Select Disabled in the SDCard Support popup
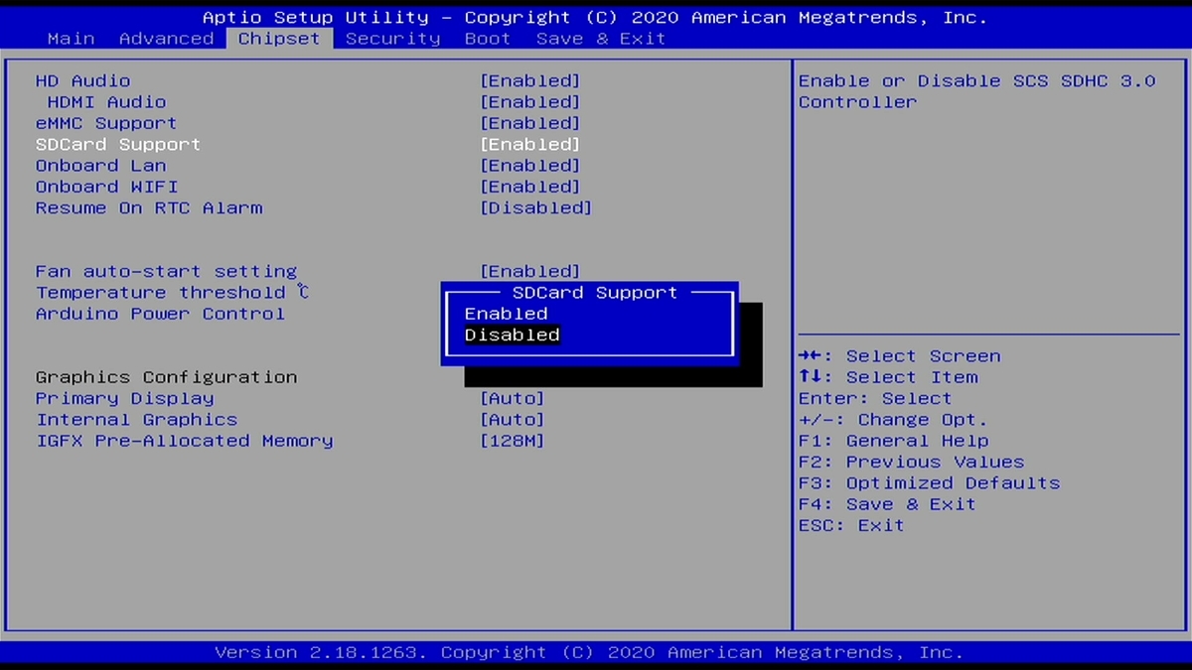The image size is (1192, 670). pyautogui.click(x=512, y=335)
